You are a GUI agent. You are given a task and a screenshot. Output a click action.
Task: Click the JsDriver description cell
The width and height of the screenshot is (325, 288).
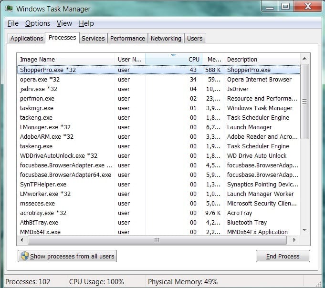(238, 89)
